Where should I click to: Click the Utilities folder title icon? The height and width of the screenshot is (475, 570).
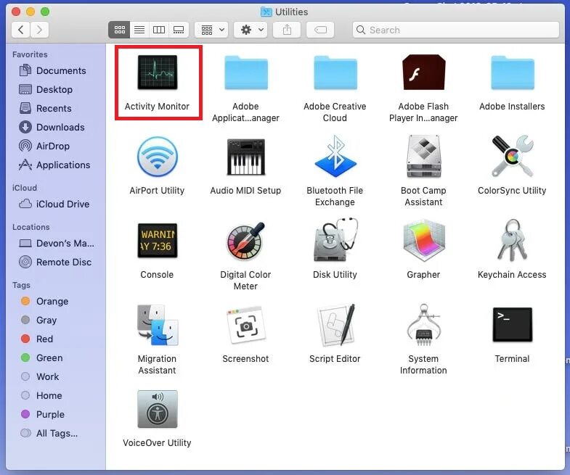pyautogui.click(x=266, y=12)
